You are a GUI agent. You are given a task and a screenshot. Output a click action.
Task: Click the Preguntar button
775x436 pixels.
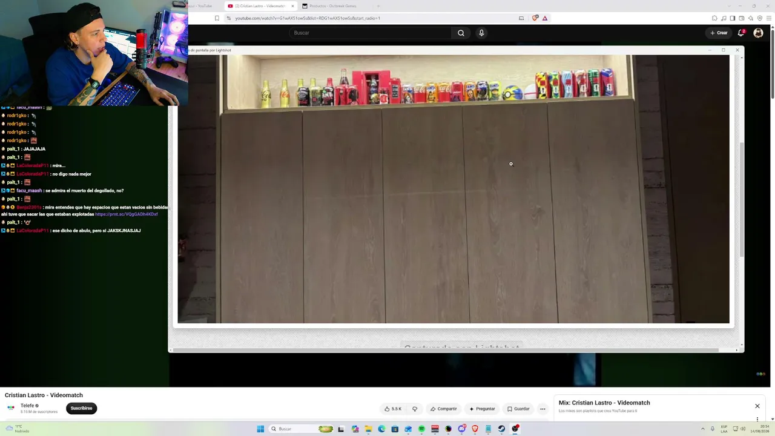pos(482,409)
